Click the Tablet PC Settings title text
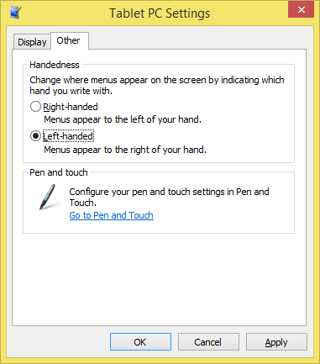 (160, 13)
